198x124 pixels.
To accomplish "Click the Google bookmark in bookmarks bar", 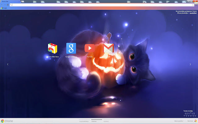I will [x=4, y=8].
